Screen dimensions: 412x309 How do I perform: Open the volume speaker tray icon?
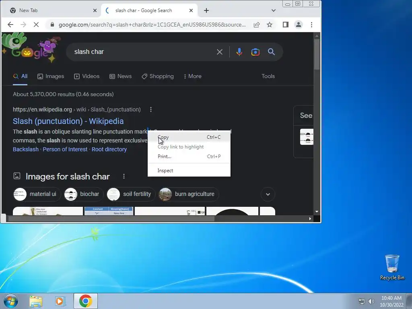371,301
